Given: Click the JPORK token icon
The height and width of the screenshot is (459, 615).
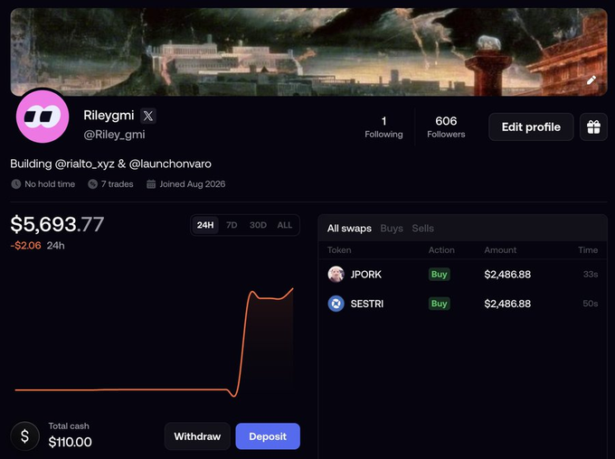Looking at the screenshot, I should pos(336,275).
